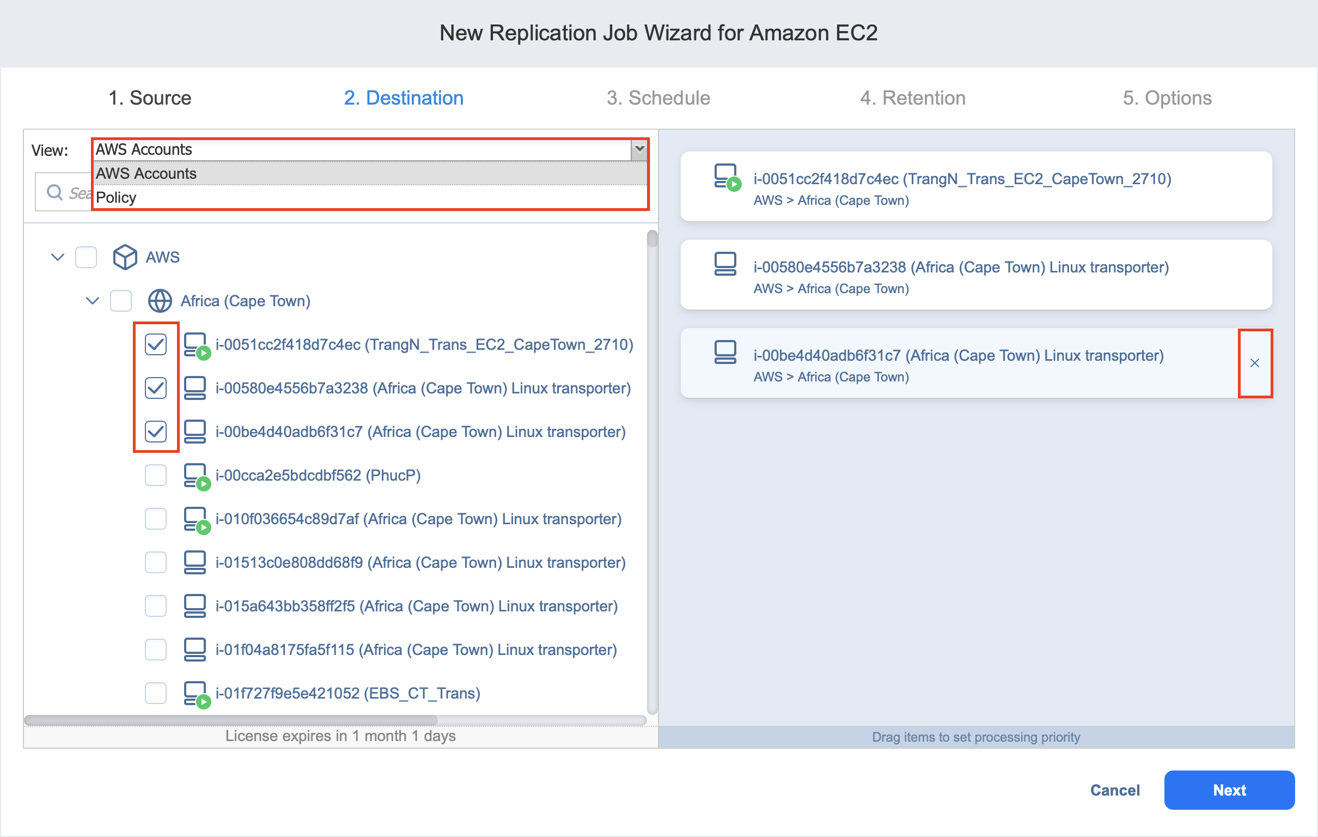Click Next to proceed
Screen dimensions: 1318x837
click(1229, 790)
